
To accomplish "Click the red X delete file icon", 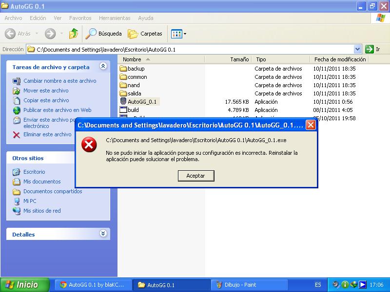I will pos(17,135).
